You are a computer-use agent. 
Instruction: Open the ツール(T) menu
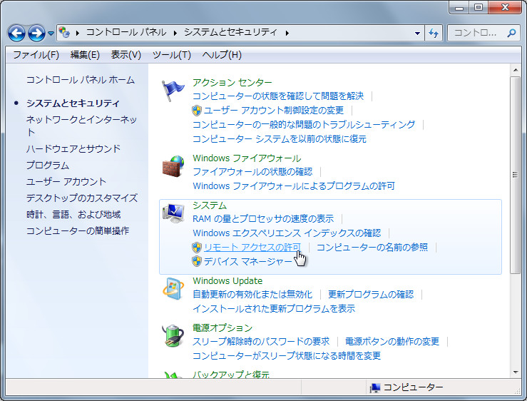(x=172, y=55)
